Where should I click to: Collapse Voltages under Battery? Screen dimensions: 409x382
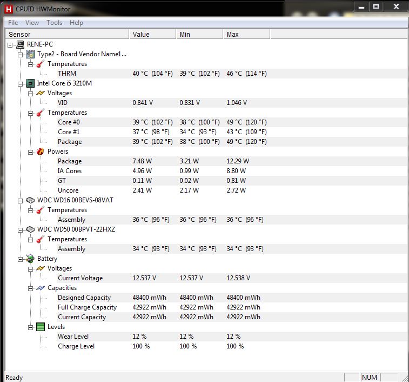tap(30, 269)
